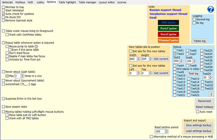217x140 pixels.
Task: Click the orange WinamaxCaption box
Action: tap(168, 40)
